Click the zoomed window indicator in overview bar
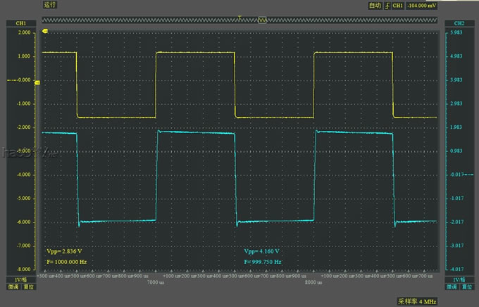The image size is (479, 307). (x=263, y=20)
